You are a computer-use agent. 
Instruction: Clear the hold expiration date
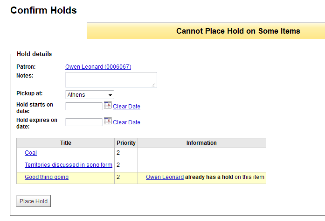click(126, 122)
